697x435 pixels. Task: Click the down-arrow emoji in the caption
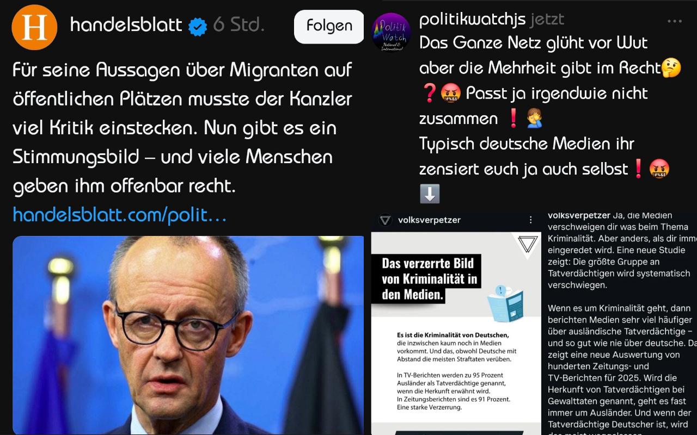click(430, 194)
